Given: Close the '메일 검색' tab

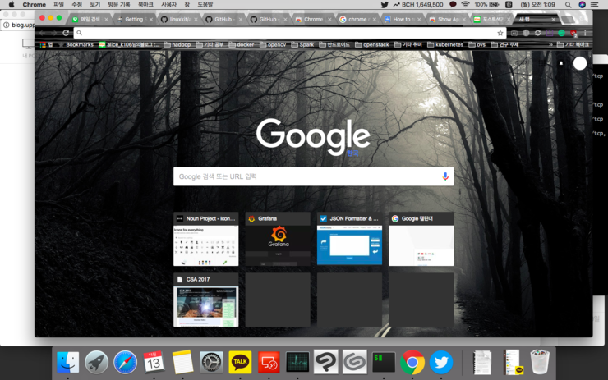Looking at the screenshot, I should coord(106,20).
